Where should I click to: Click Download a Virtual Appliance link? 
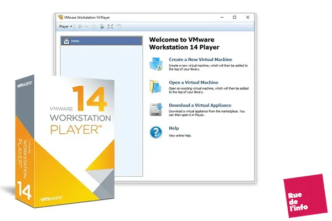[200, 105]
